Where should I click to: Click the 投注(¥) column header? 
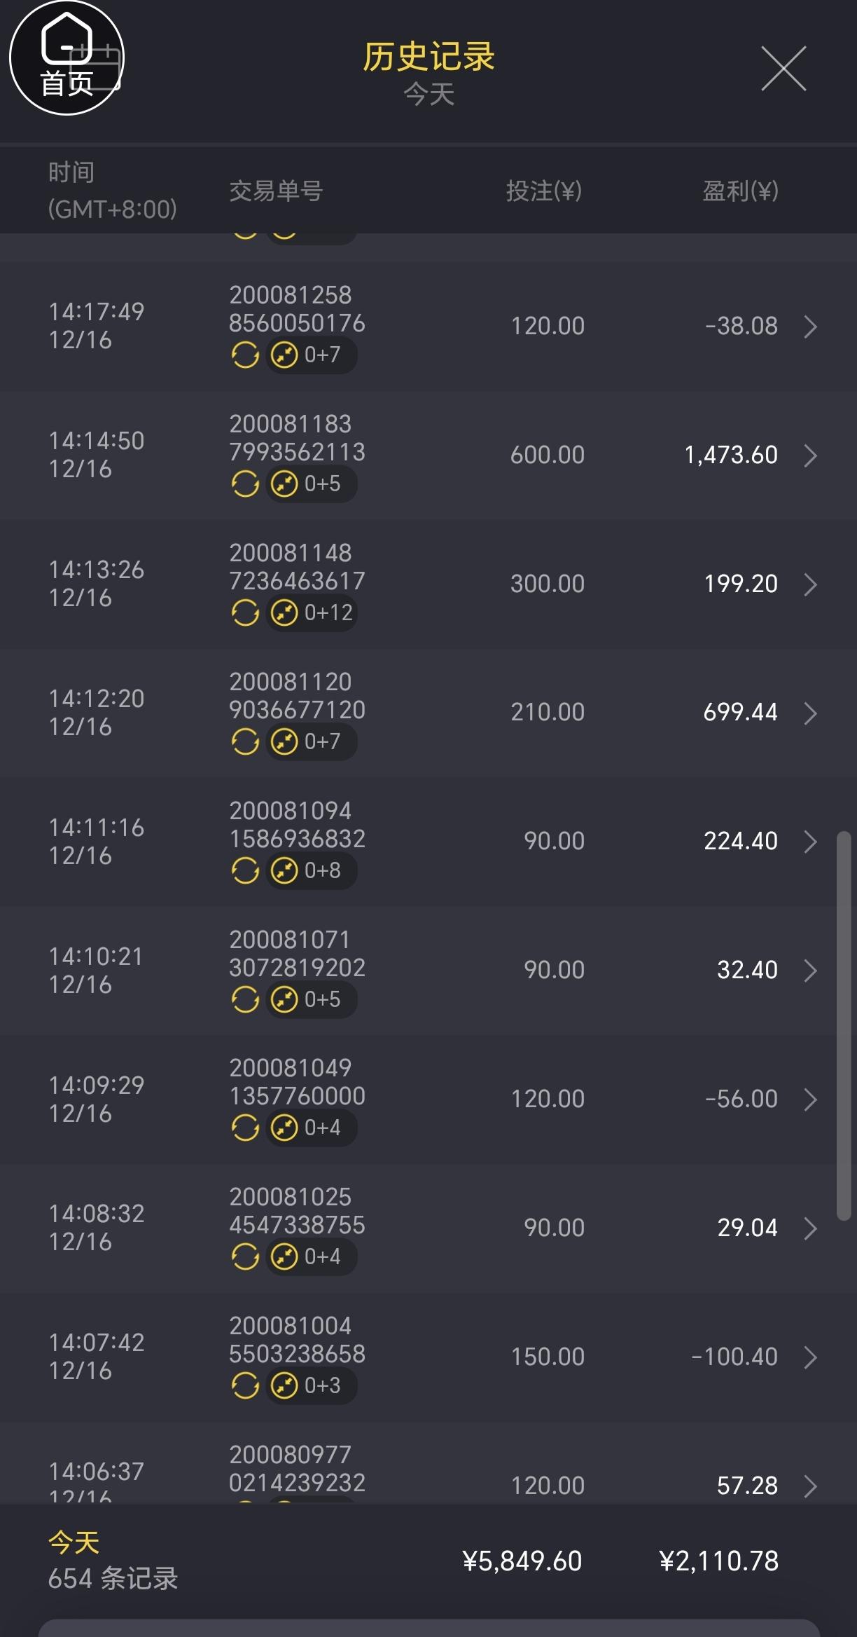(544, 191)
